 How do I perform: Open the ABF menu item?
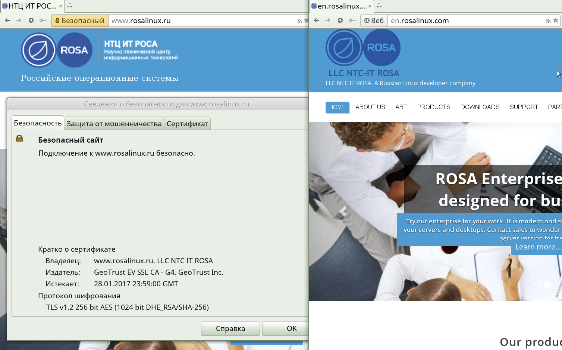pyautogui.click(x=401, y=107)
